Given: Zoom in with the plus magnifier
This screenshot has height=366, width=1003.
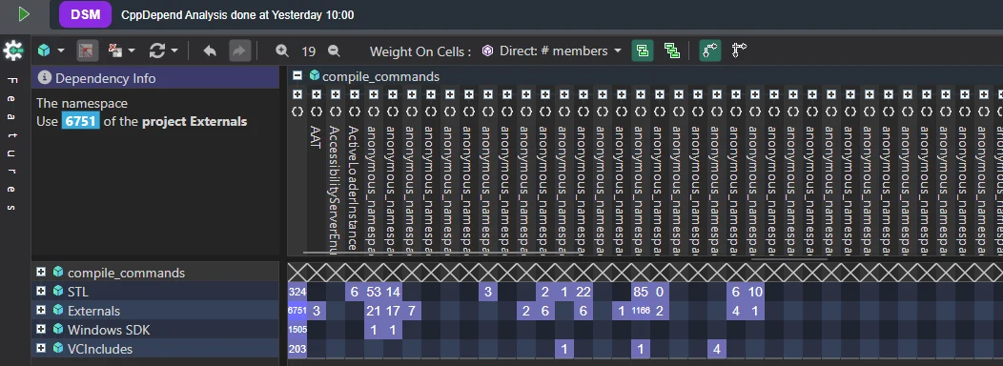Looking at the screenshot, I should click(x=282, y=51).
